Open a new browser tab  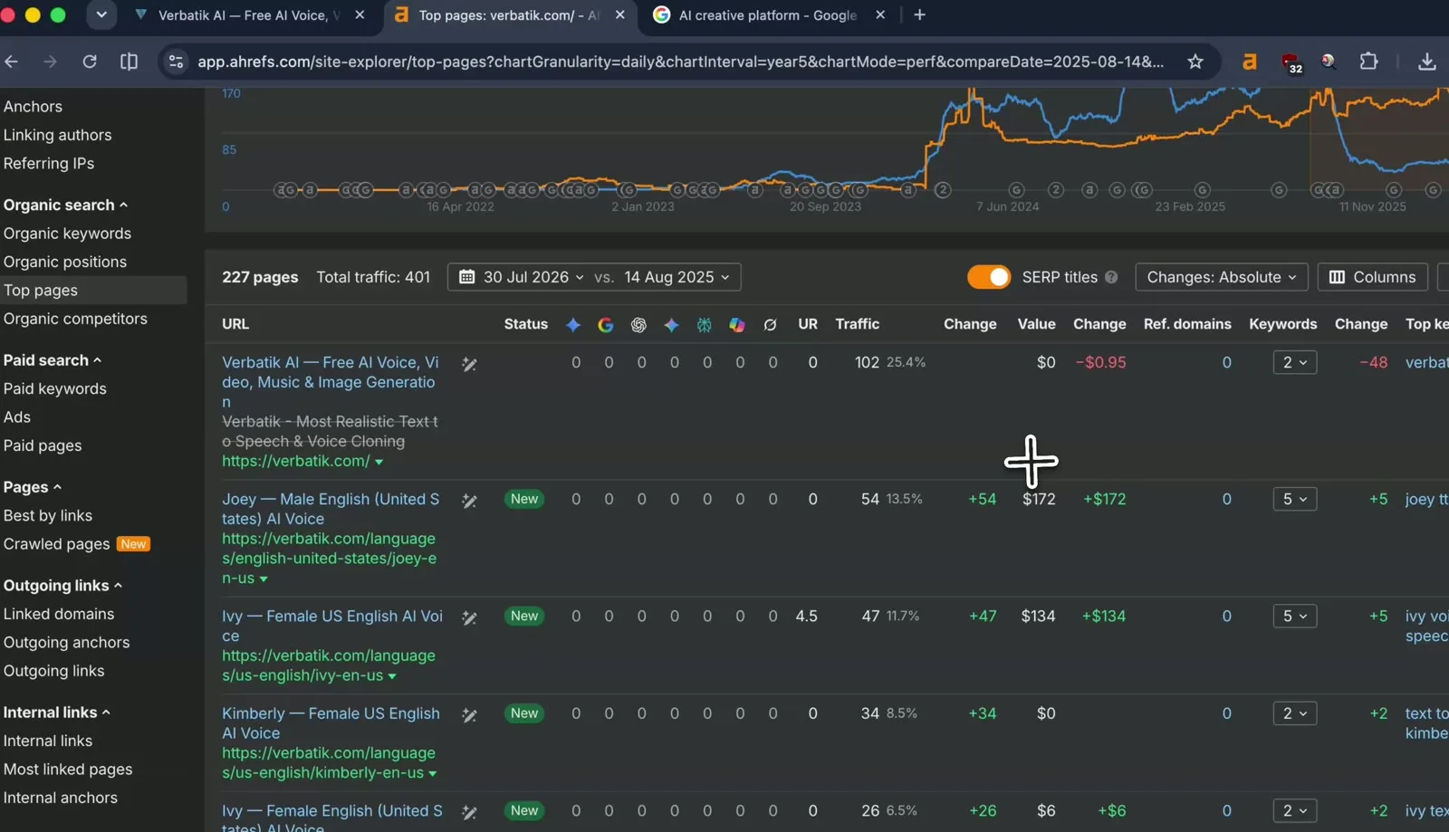point(919,15)
